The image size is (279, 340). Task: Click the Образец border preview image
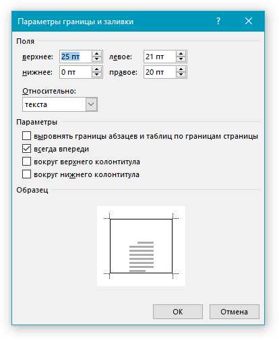(x=141, y=246)
